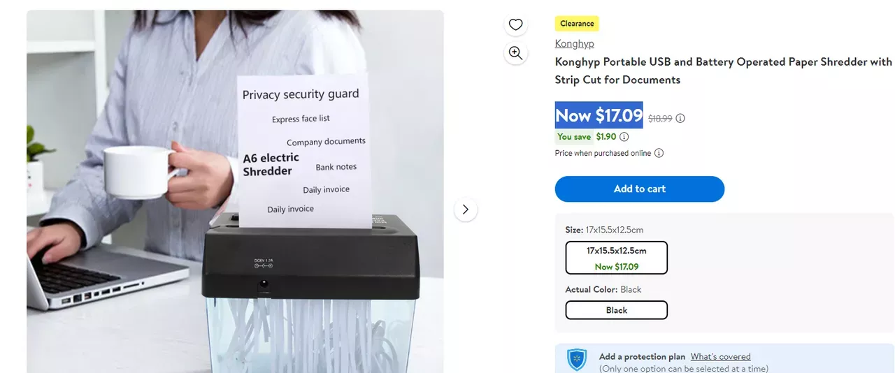Show next product image with arrow
895x373 pixels.
click(x=466, y=210)
